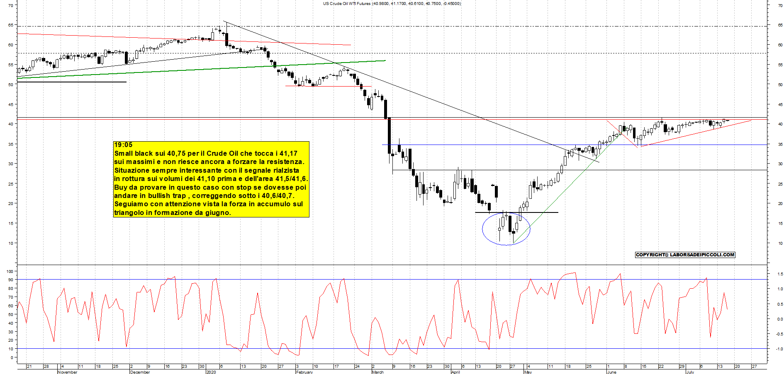Click the -1.0 value on oscillator right axis
Screen dimensions: 784x374
point(779,349)
